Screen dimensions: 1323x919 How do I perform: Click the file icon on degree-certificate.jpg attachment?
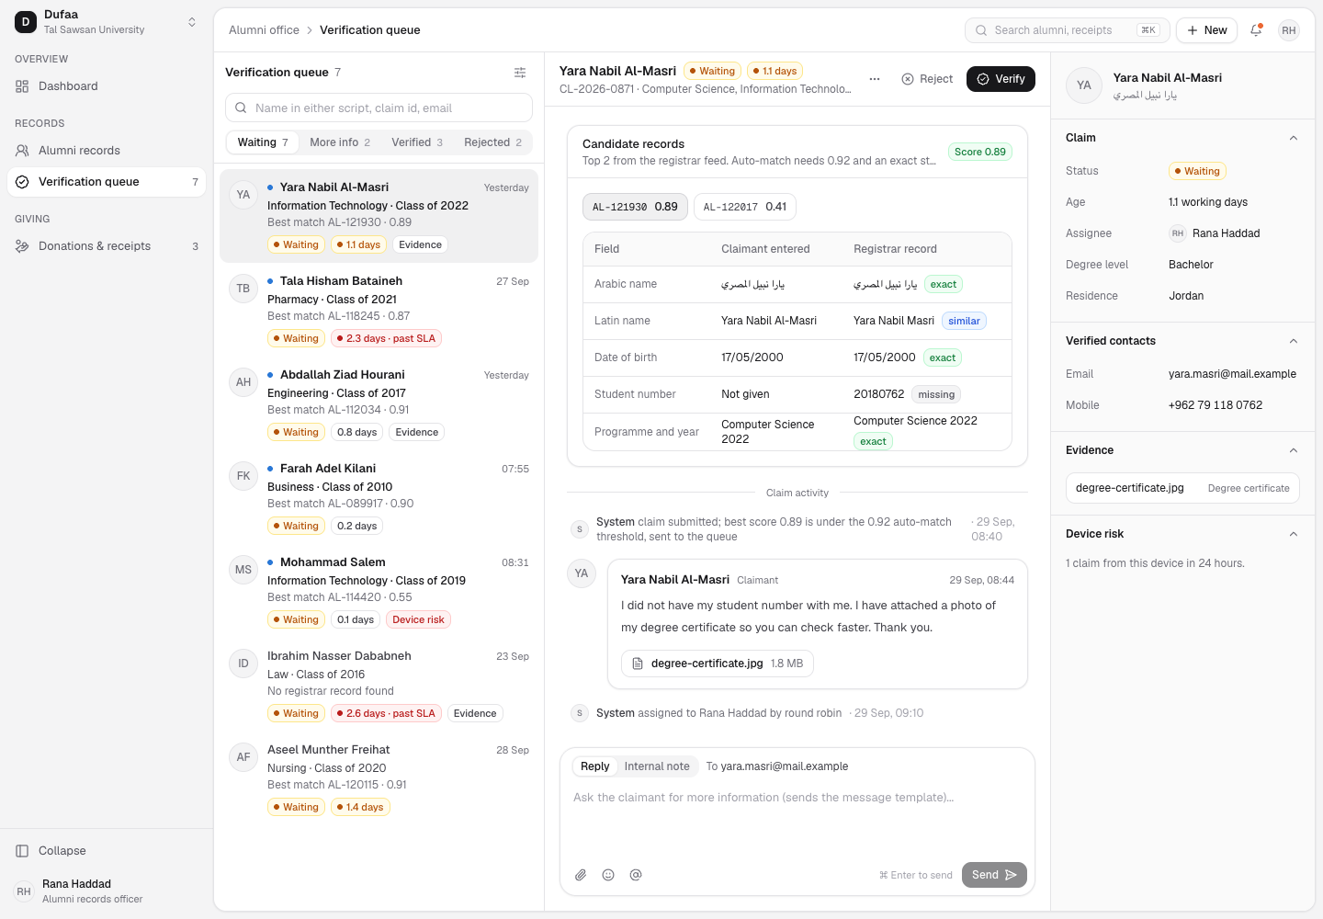click(638, 664)
